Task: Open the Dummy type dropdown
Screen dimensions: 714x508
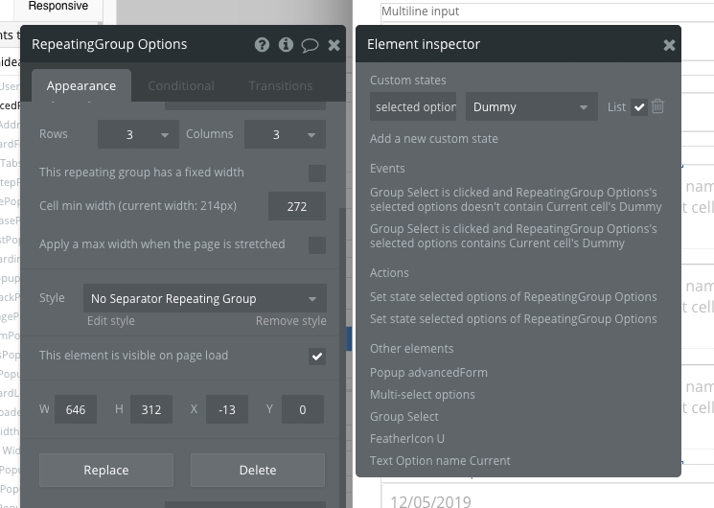Action: tap(532, 107)
